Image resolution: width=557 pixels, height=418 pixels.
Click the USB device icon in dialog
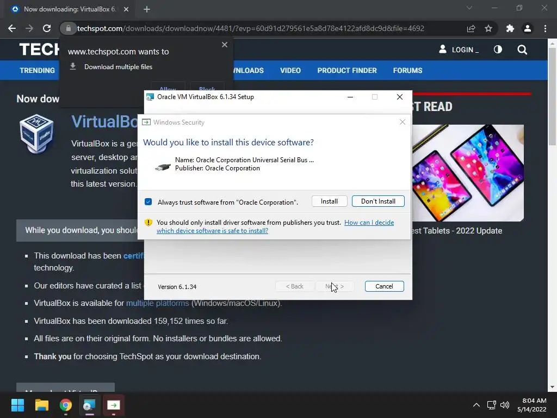click(x=163, y=167)
